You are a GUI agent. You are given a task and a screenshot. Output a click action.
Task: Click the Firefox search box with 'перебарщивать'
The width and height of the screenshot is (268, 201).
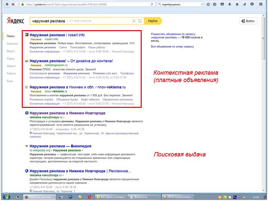[181, 4]
